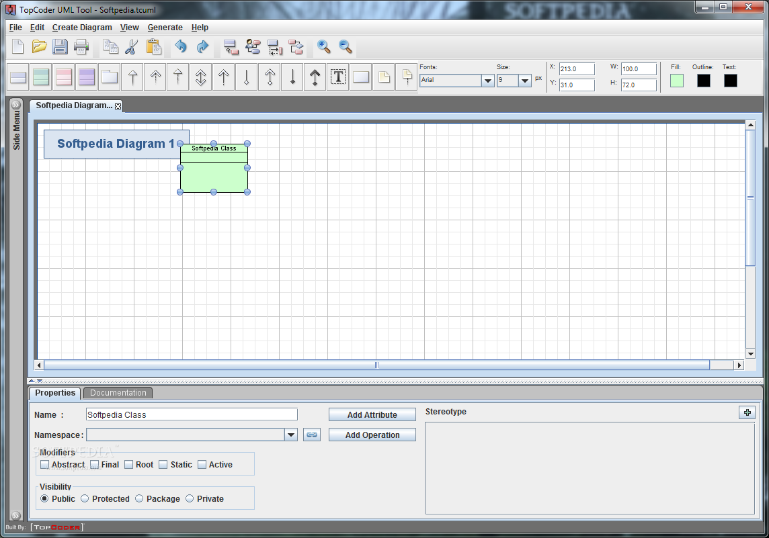Print the diagram with the printer icon
The width and height of the screenshot is (769, 538).
tap(81, 47)
